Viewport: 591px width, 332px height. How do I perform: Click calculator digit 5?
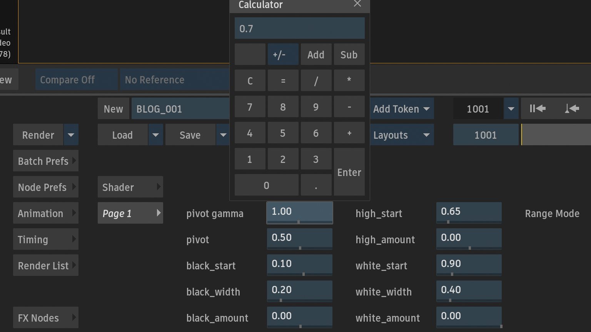283,133
